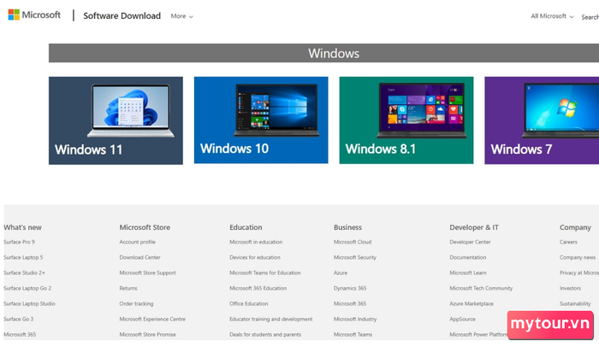Screen dimensions: 599x346
Task: Open Microsoft Teams for Education link
Action: pos(265,273)
